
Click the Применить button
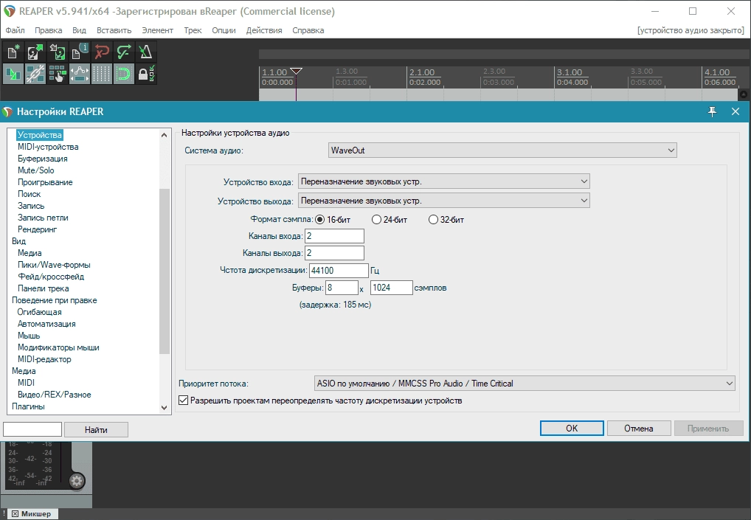(x=708, y=428)
